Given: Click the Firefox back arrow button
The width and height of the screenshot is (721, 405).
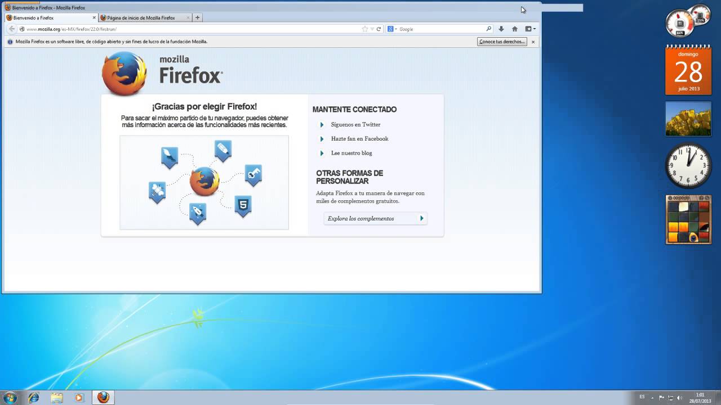Looking at the screenshot, I should pos(12,29).
